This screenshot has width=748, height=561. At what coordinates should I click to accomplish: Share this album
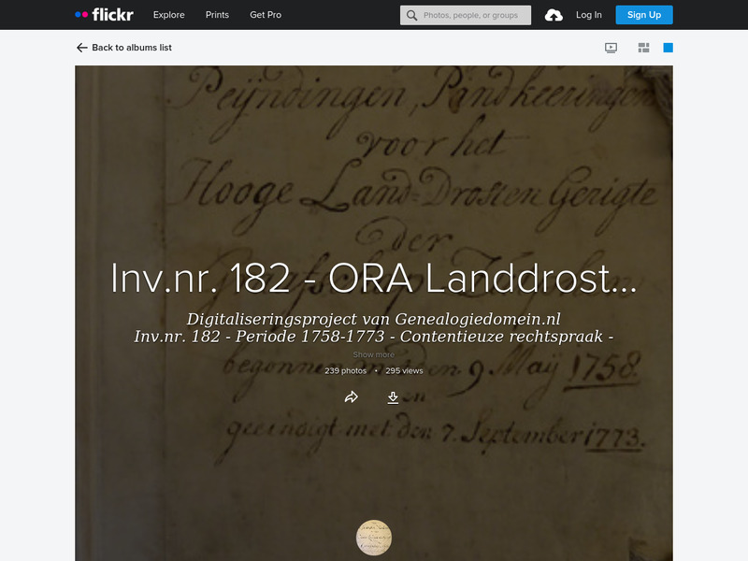(x=352, y=396)
